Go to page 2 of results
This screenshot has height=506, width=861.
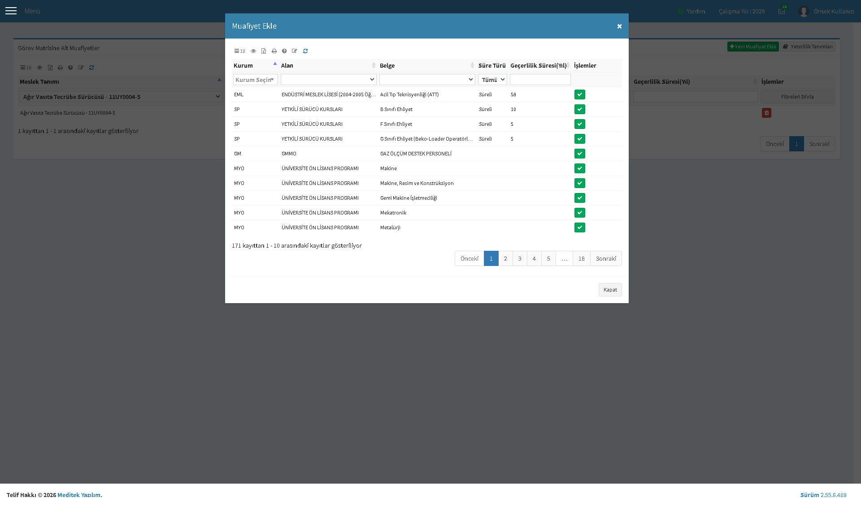click(x=505, y=258)
